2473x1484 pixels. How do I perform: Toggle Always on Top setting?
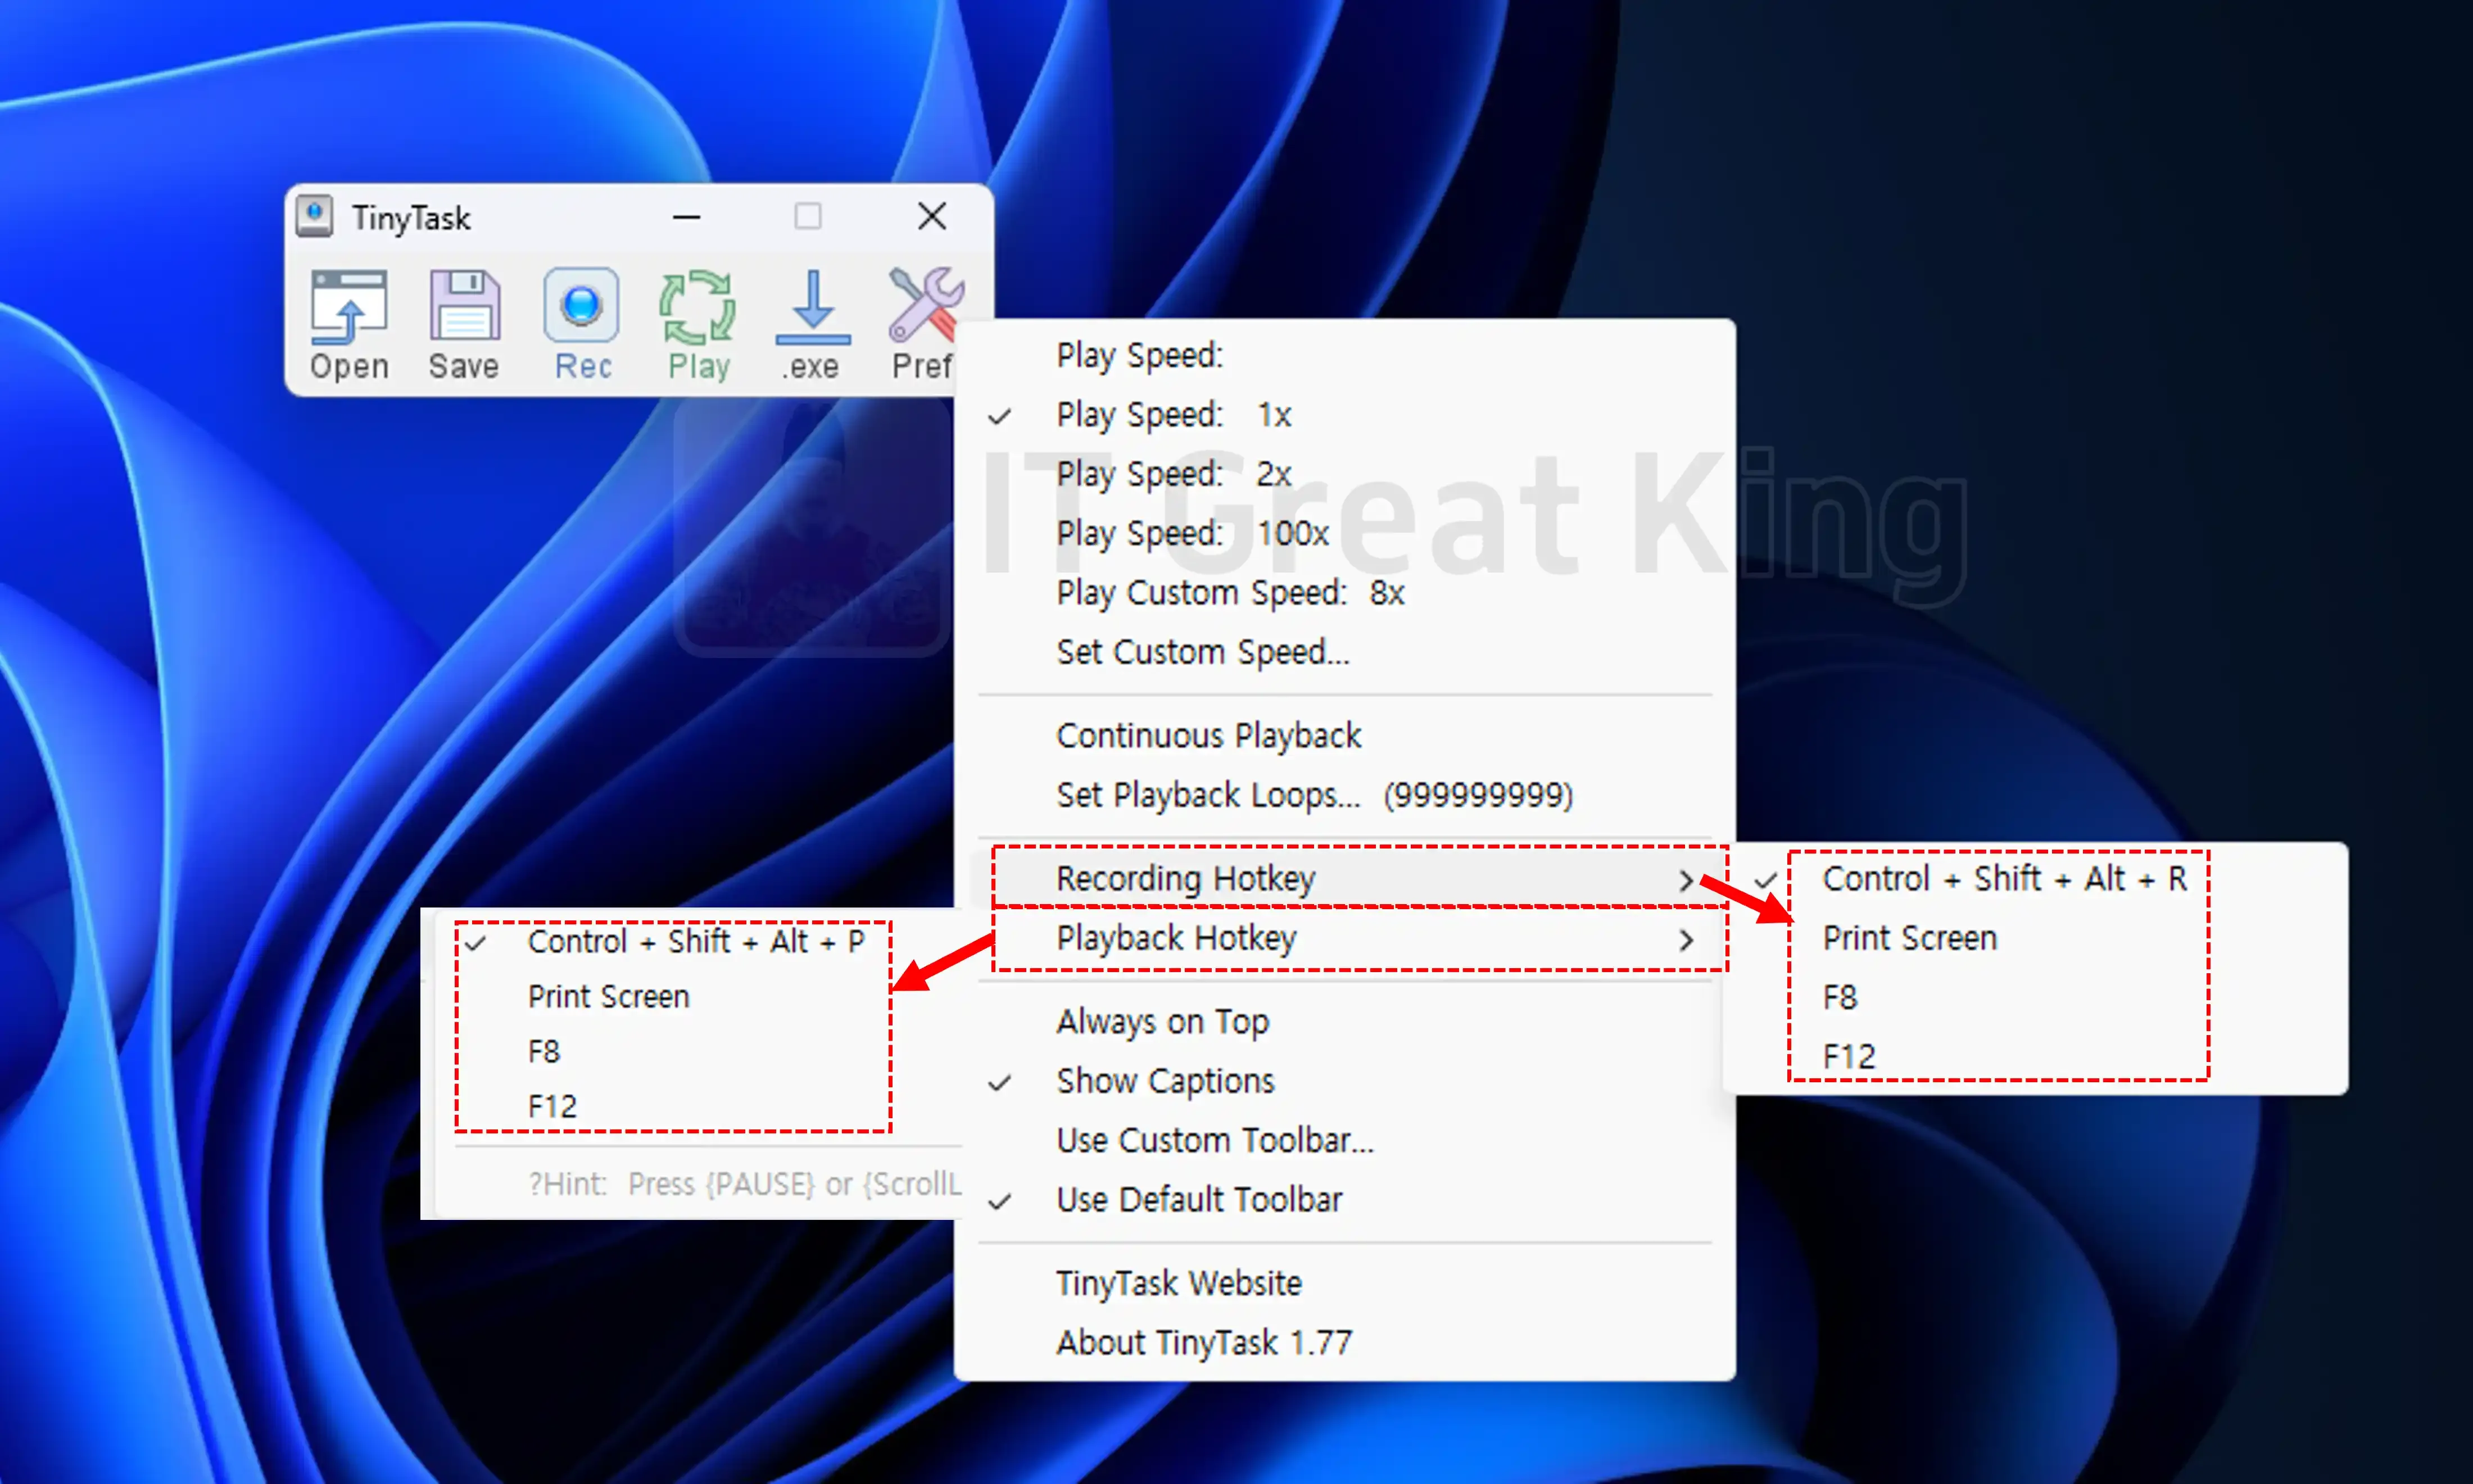pyautogui.click(x=1344, y=1022)
